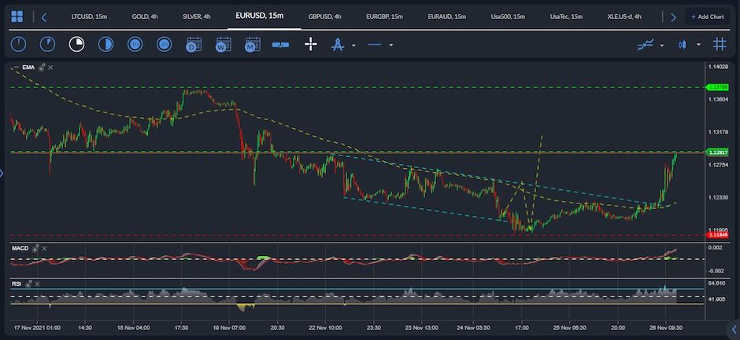Select the green 1.12917 price level tag
The image size is (740, 340).
(716, 152)
